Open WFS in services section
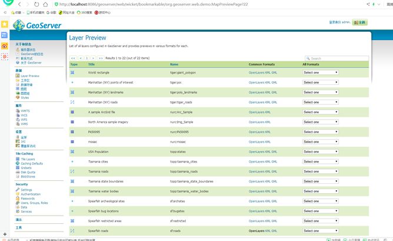 tap(24, 120)
